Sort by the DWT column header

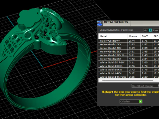[x=146, y=36]
